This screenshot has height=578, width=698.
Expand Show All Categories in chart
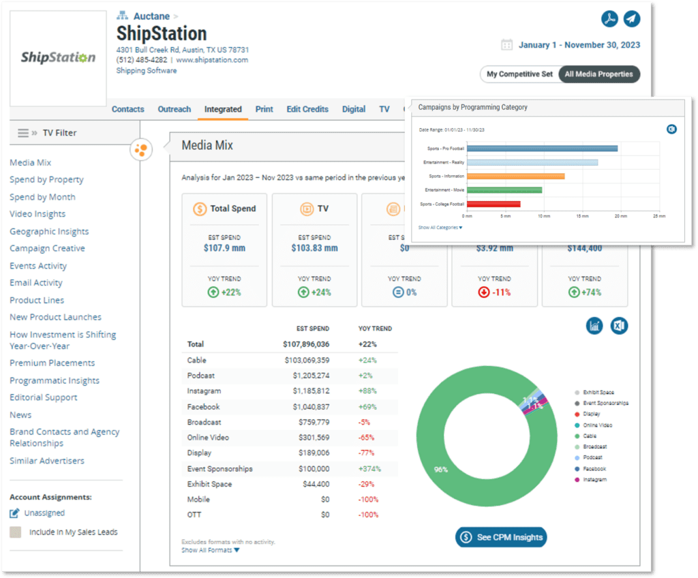(440, 228)
